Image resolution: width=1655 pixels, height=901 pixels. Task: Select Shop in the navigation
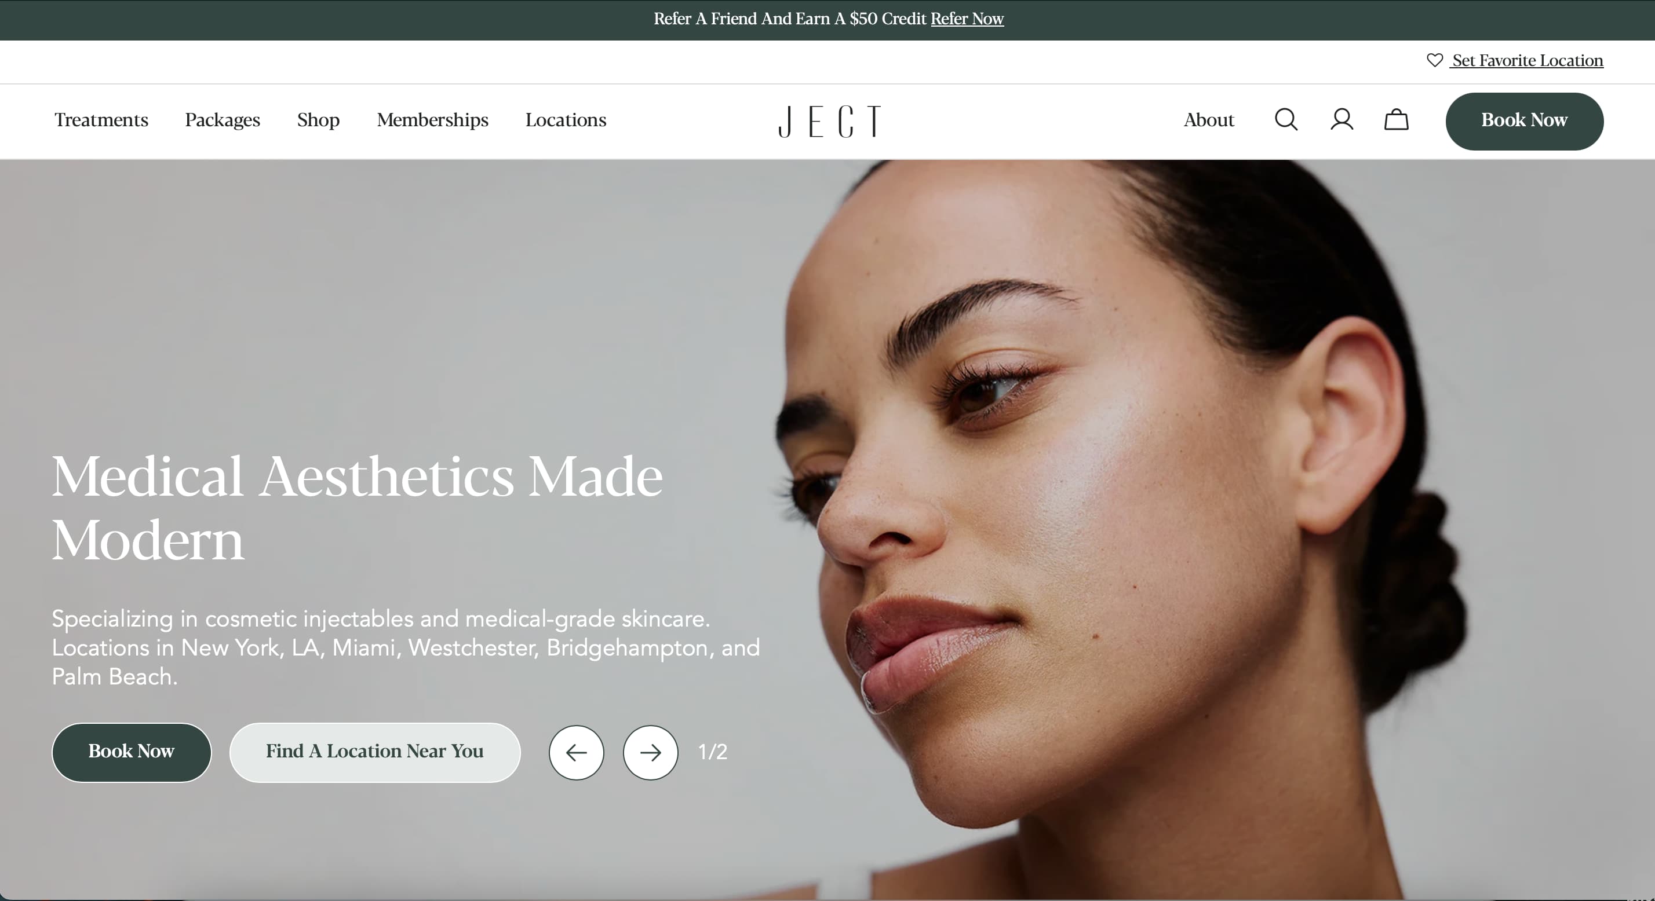[x=318, y=120]
